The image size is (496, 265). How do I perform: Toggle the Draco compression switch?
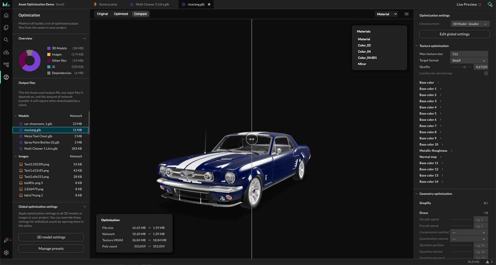[x=486, y=213]
